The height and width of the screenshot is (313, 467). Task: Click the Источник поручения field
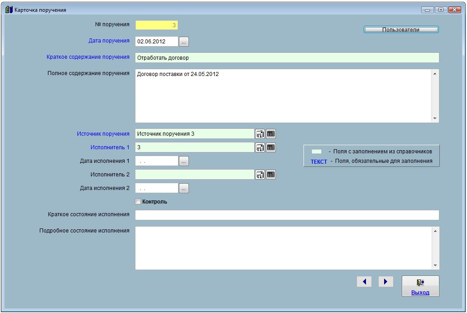pyautogui.click(x=195, y=134)
